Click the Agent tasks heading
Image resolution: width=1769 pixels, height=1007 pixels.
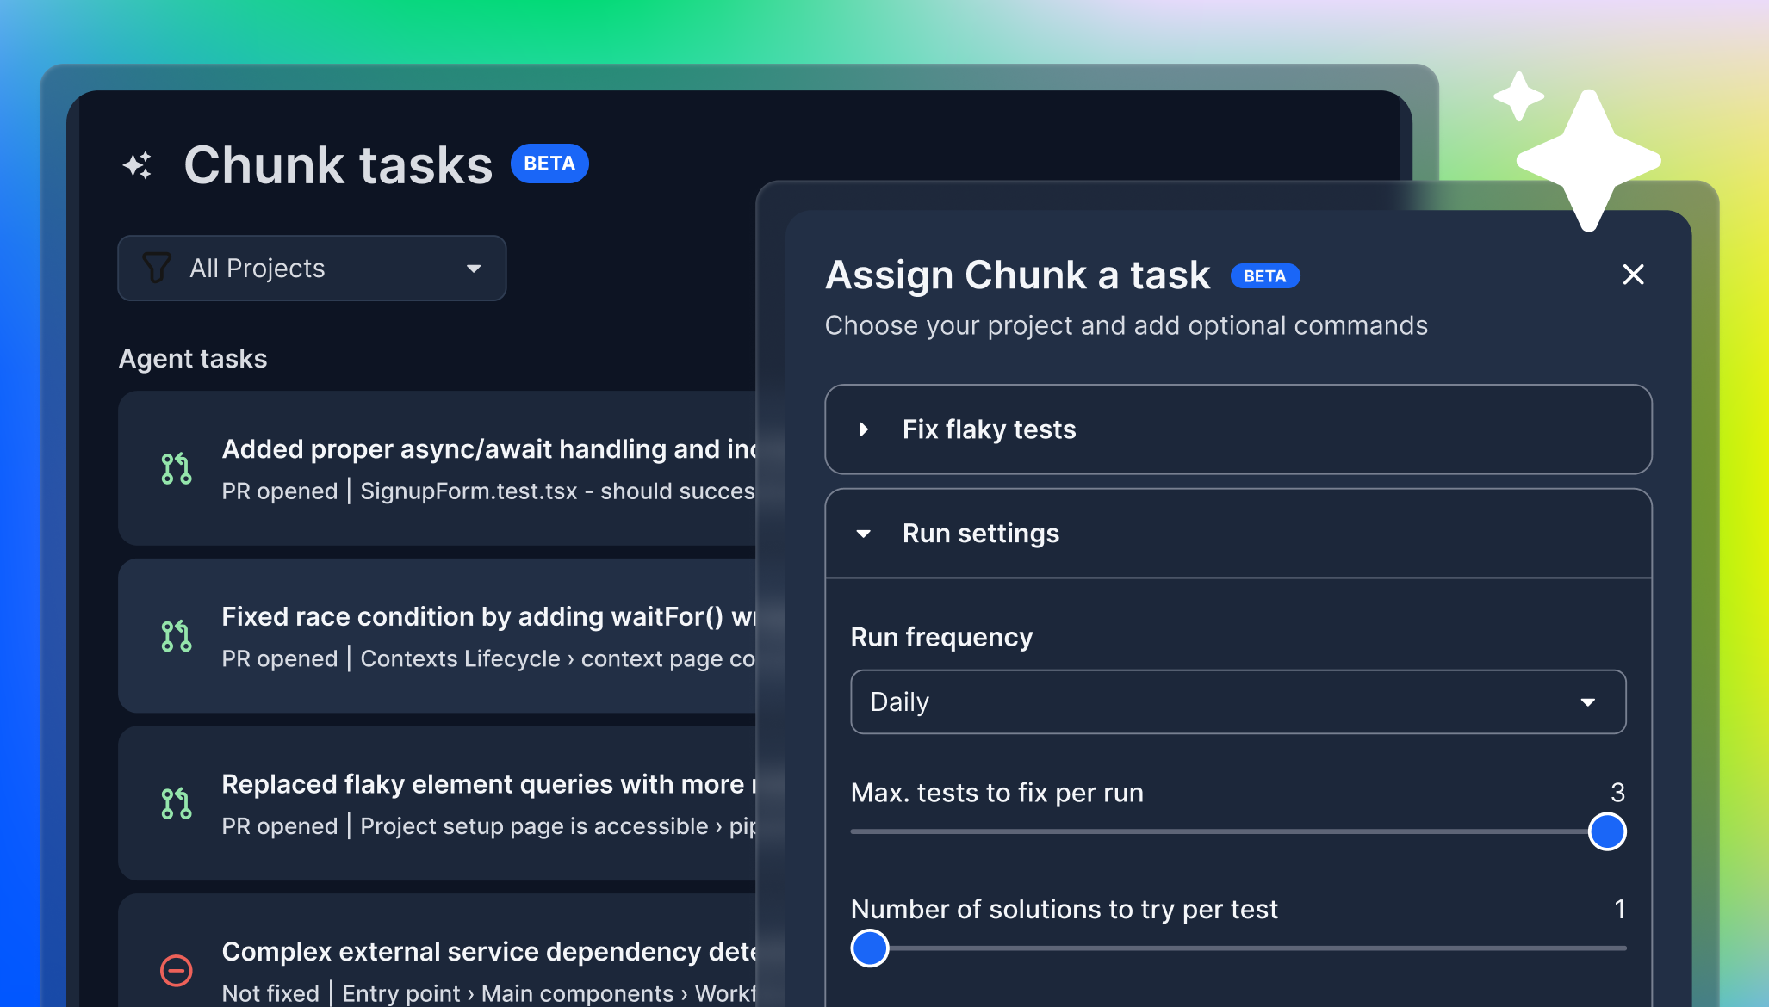(x=193, y=359)
